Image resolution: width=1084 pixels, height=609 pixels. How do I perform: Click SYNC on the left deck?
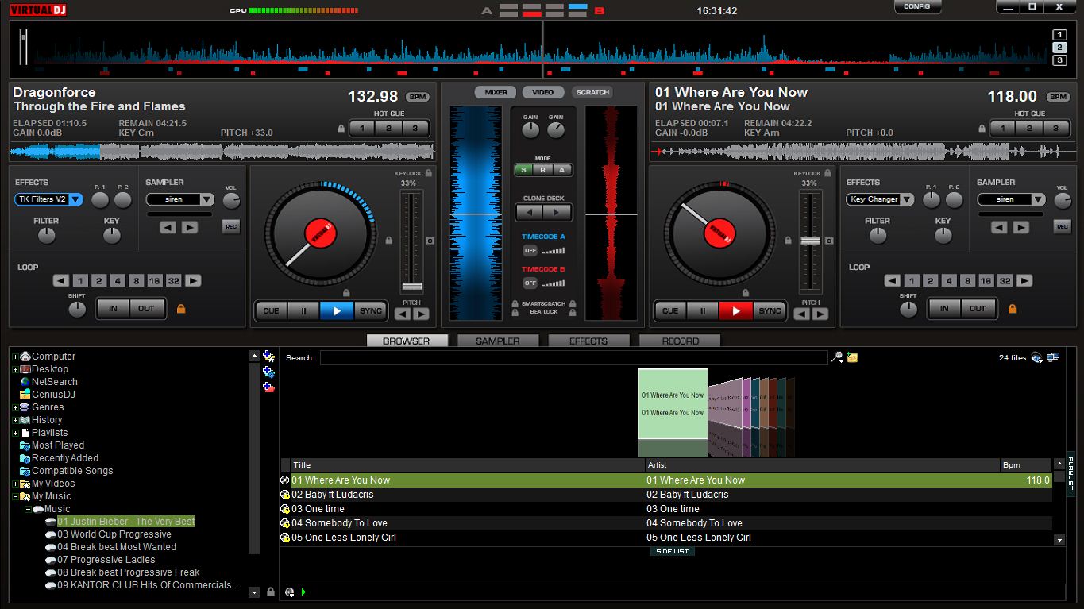point(371,311)
